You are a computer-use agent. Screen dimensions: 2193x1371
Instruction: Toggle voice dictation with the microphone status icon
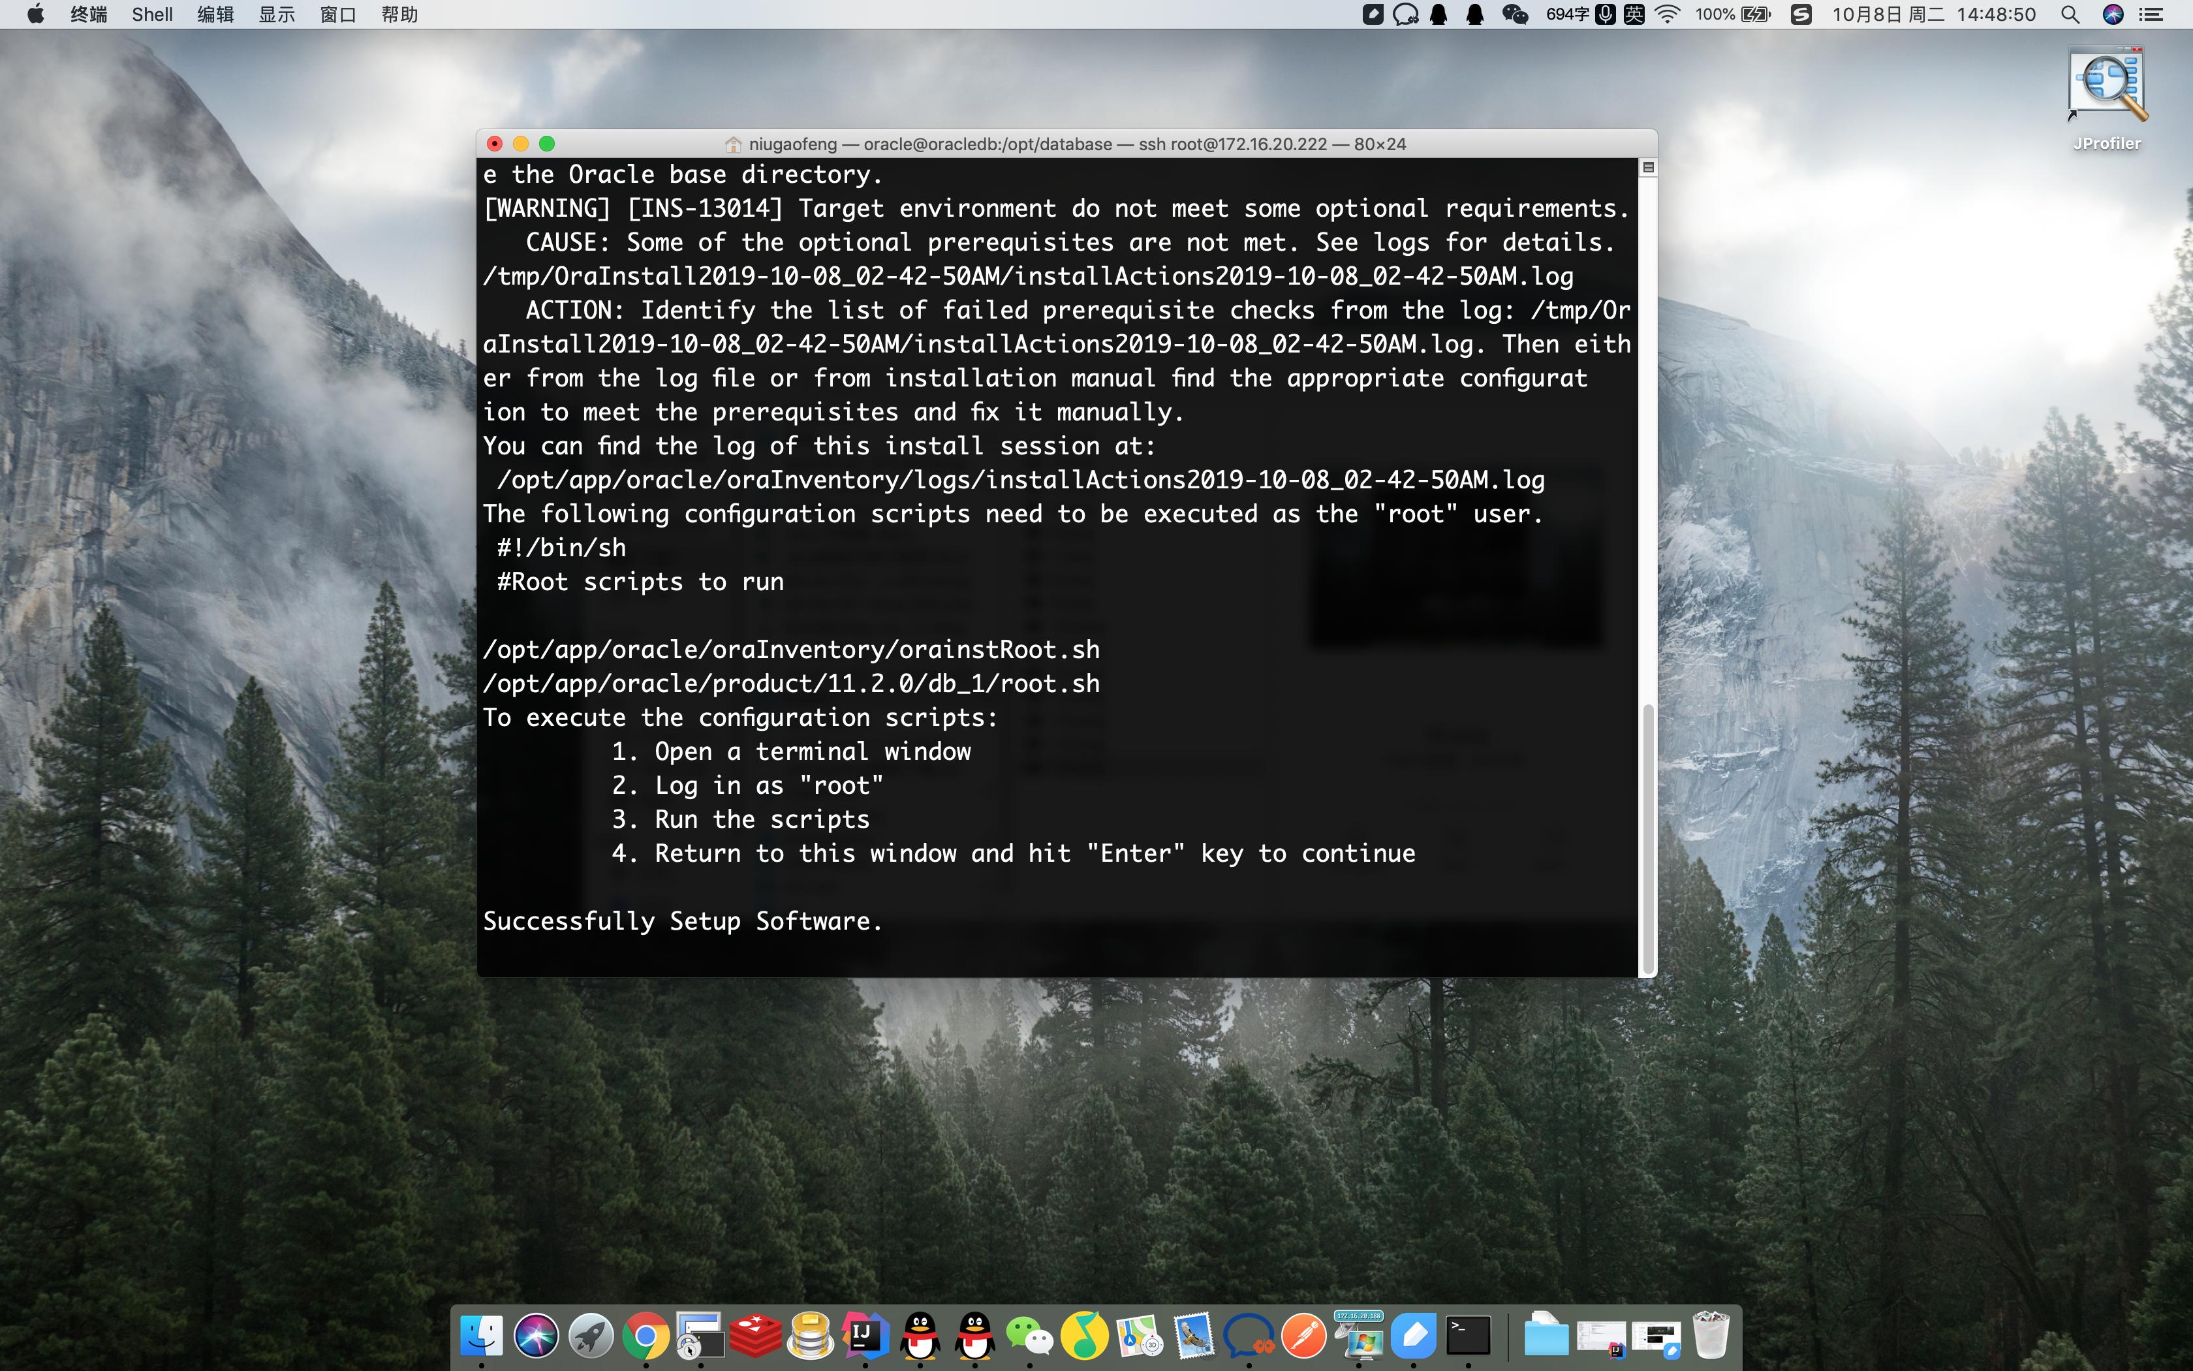coord(1604,14)
